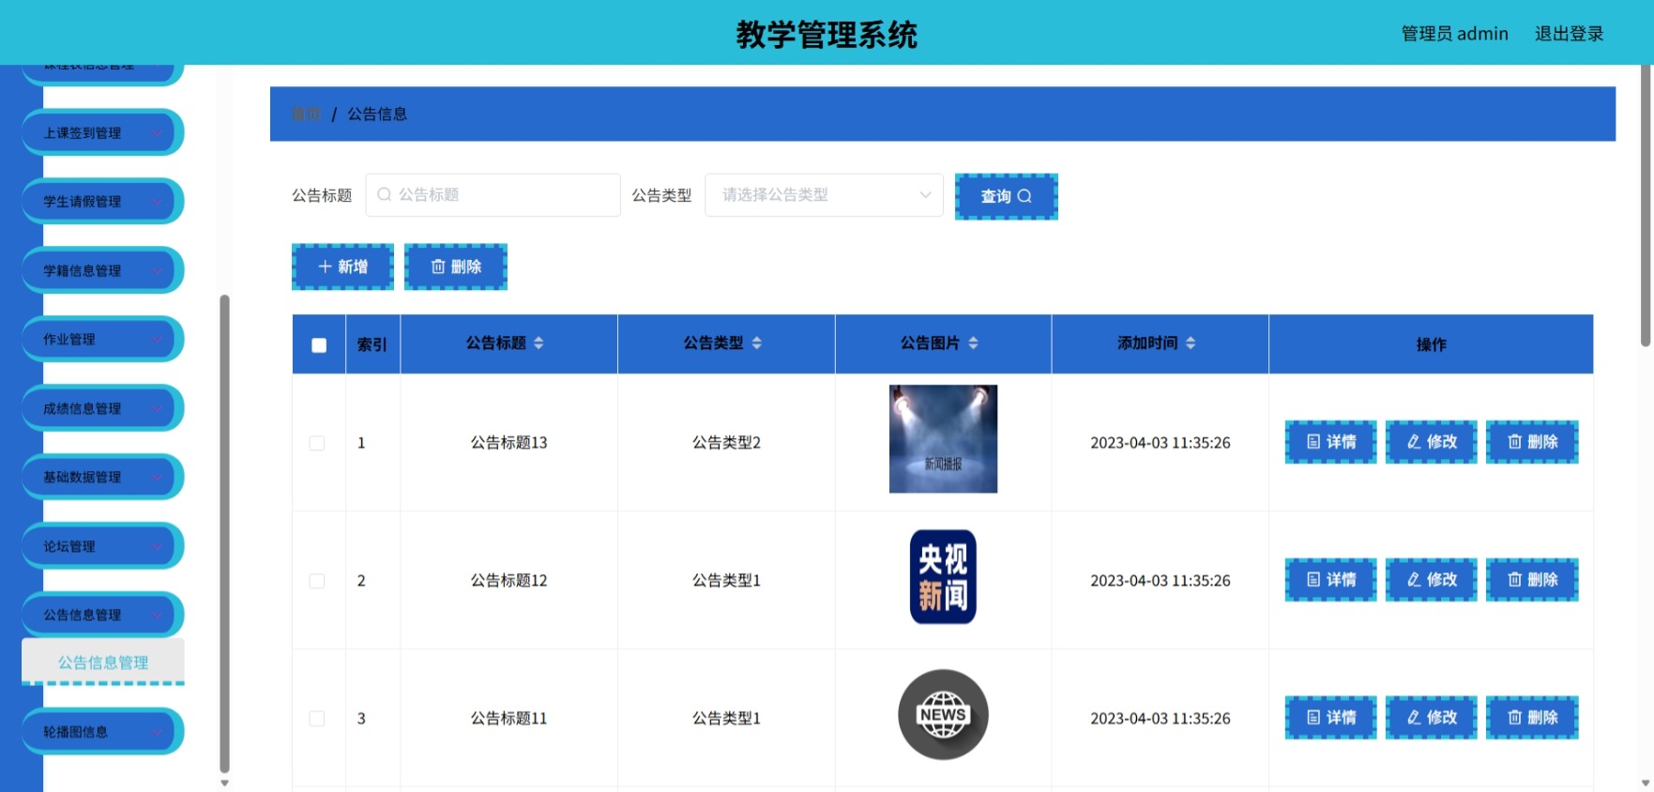The image size is (1654, 792).
Task: Click the 查询 search button
Action: 1006,196
